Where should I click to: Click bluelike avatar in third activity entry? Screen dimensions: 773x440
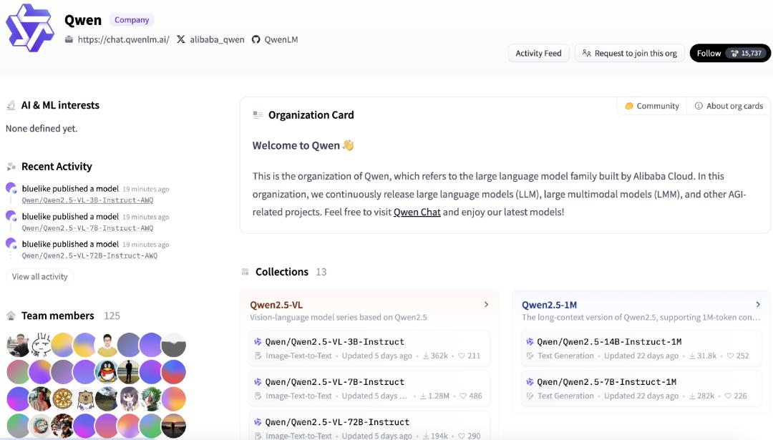(11, 243)
